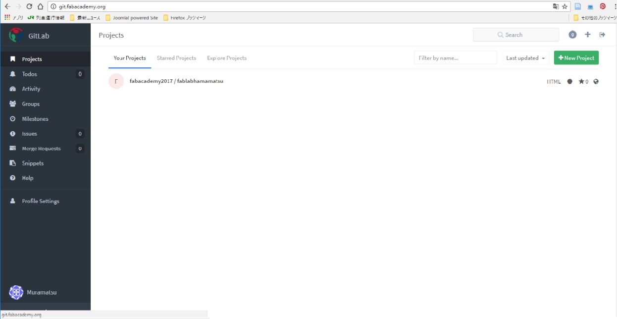Go to Activity in the sidebar
Viewport: 617px width, 319px height.
(x=45, y=89)
